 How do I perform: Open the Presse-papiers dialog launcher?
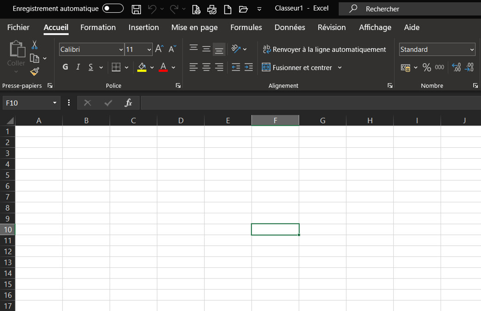point(50,86)
